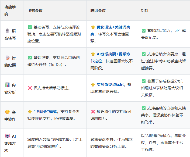This screenshot has height=157, width=190.
Task: Click the text 默读评论文档，协作效率高
Action: point(51,119)
